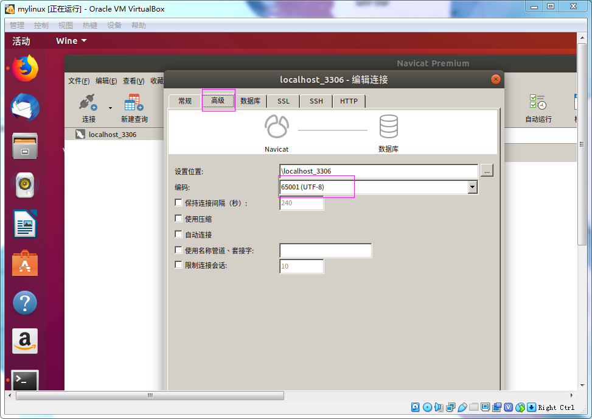The image size is (592, 419).
Task: Check Limit connection sessions (限制连接会话)
Action: click(x=179, y=265)
